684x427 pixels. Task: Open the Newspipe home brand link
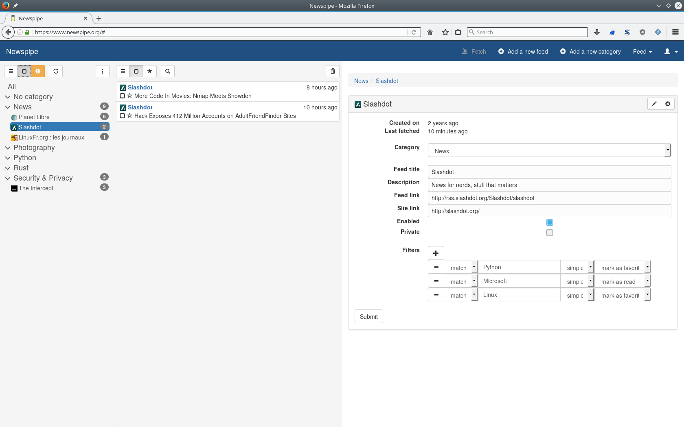(x=22, y=52)
